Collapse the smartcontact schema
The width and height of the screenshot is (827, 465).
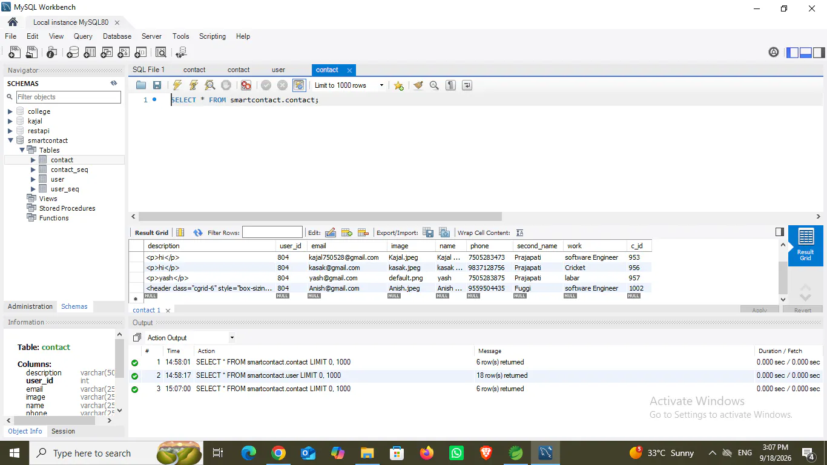[x=10, y=140]
